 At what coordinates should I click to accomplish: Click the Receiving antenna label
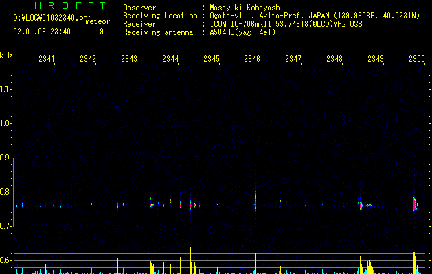(x=158, y=32)
